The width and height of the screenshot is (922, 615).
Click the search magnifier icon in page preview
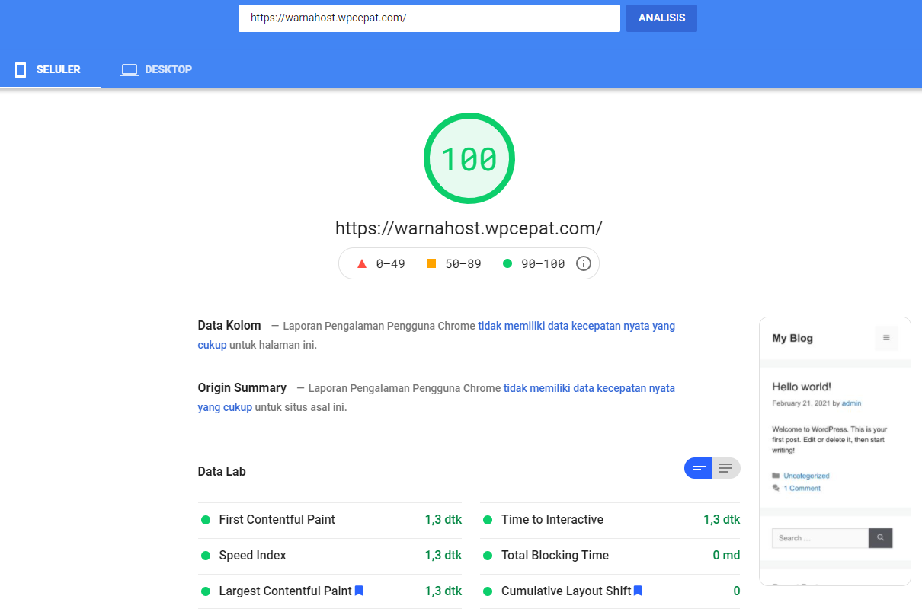(880, 538)
